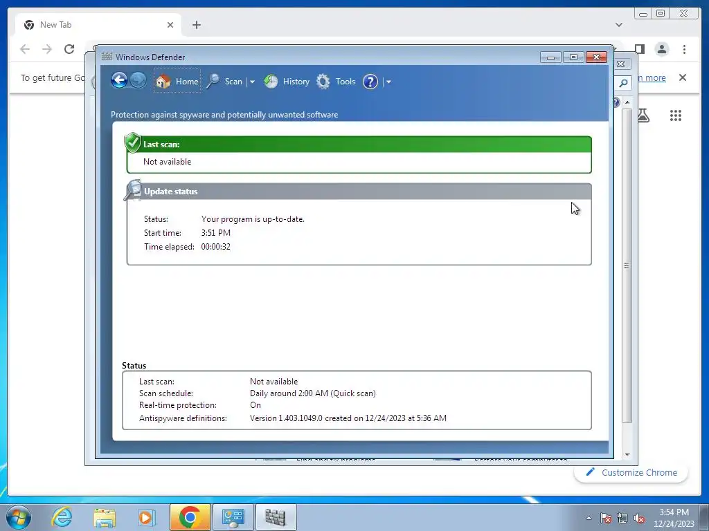
Task: Click Chrome's back arrow
Action: pyautogui.click(x=25, y=49)
